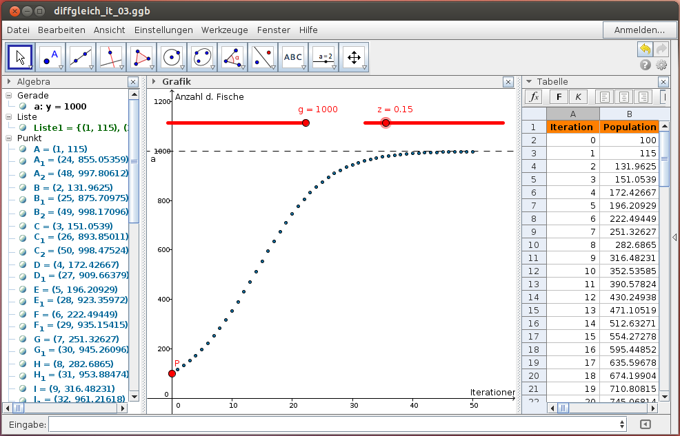Expand the Algebra panel style bar
The width and height of the screenshot is (680, 436).
tap(9, 81)
